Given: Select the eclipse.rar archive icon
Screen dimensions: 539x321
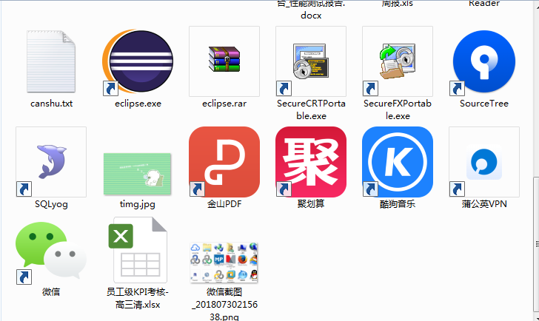Looking at the screenshot, I should tap(224, 61).
